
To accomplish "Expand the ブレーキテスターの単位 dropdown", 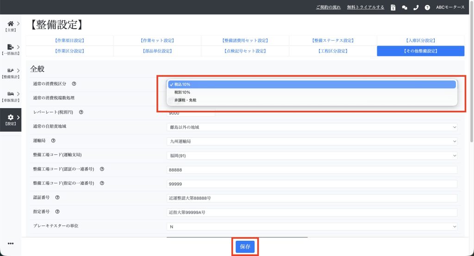I will [312, 226].
